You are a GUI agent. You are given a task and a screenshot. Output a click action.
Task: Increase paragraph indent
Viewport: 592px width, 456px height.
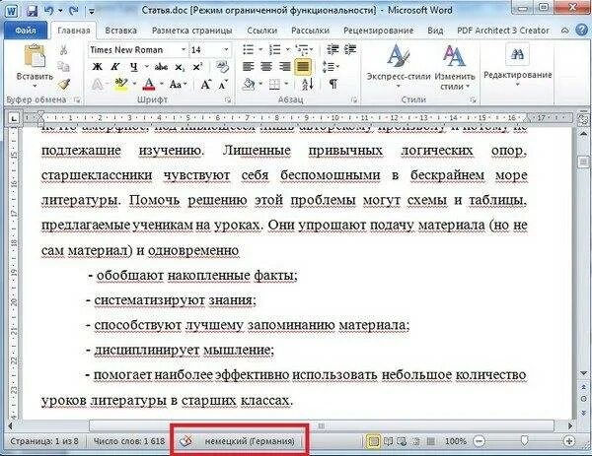click(x=350, y=49)
